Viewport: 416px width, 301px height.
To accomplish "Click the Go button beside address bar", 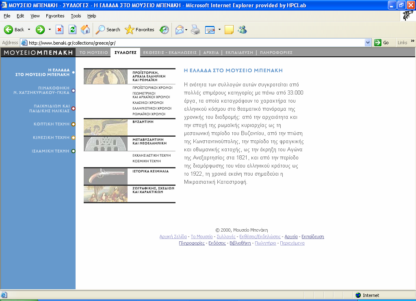I will [x=381, y=43].
